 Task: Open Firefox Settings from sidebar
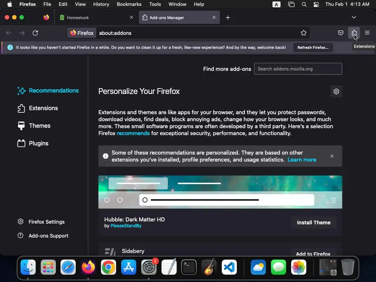[41, 222]
